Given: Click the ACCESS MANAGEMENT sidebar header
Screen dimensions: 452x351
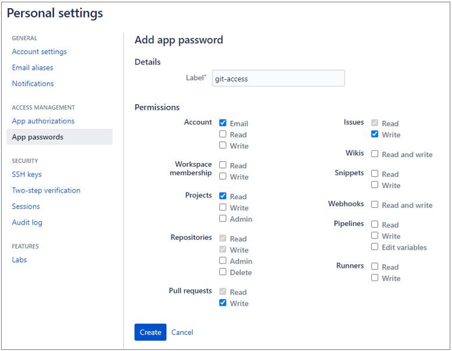Looking at the screenshot, I should coord(43,108).
